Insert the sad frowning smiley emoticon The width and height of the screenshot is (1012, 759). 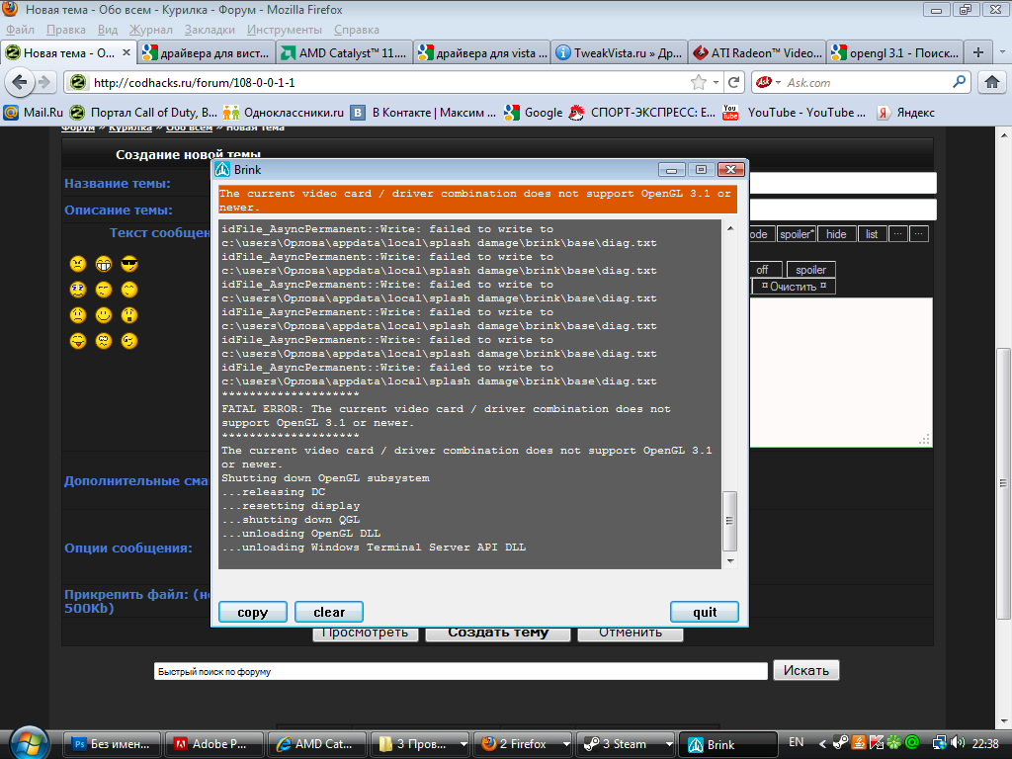[x=77, y=315]
